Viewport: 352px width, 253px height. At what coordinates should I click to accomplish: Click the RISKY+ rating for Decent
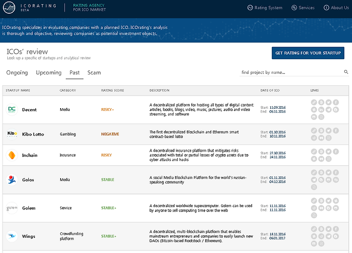pos(108,110)
